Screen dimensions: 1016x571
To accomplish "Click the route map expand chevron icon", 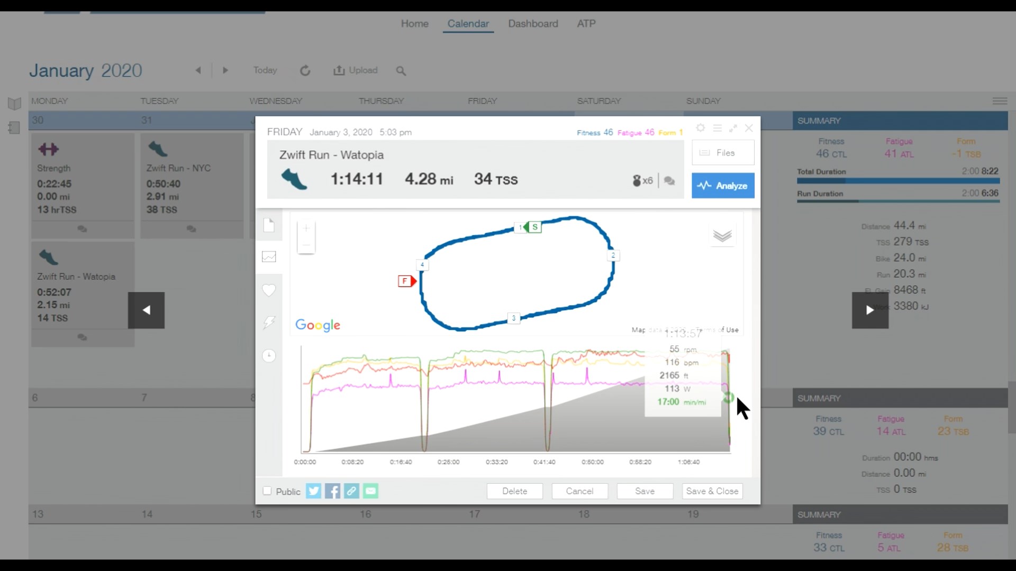I will coord(722,236).
